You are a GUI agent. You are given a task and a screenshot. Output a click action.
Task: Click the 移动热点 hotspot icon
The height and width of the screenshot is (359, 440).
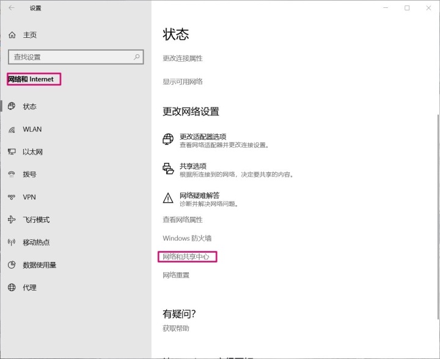[x=12, y=242]
